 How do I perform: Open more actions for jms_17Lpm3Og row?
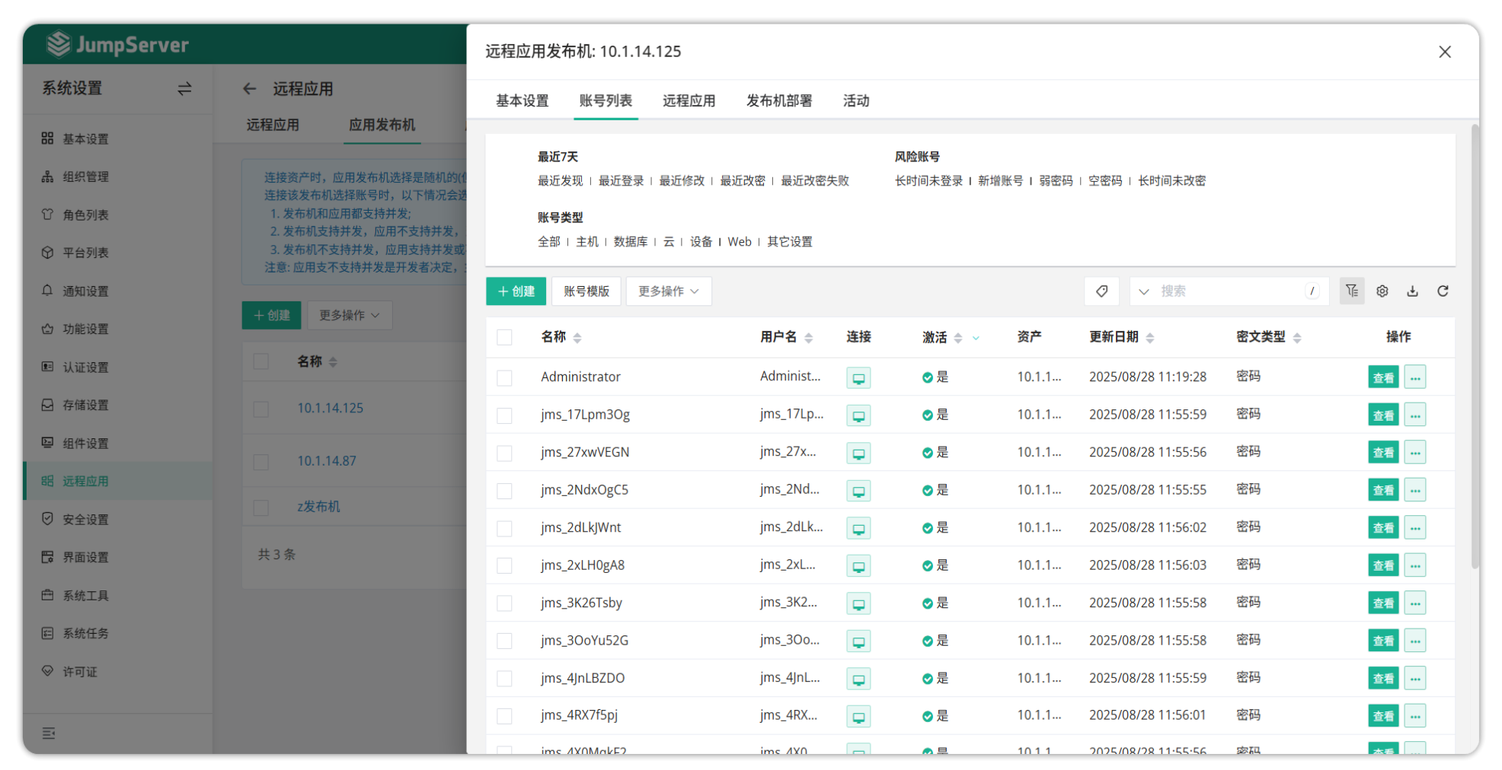tap(1415, 415)
